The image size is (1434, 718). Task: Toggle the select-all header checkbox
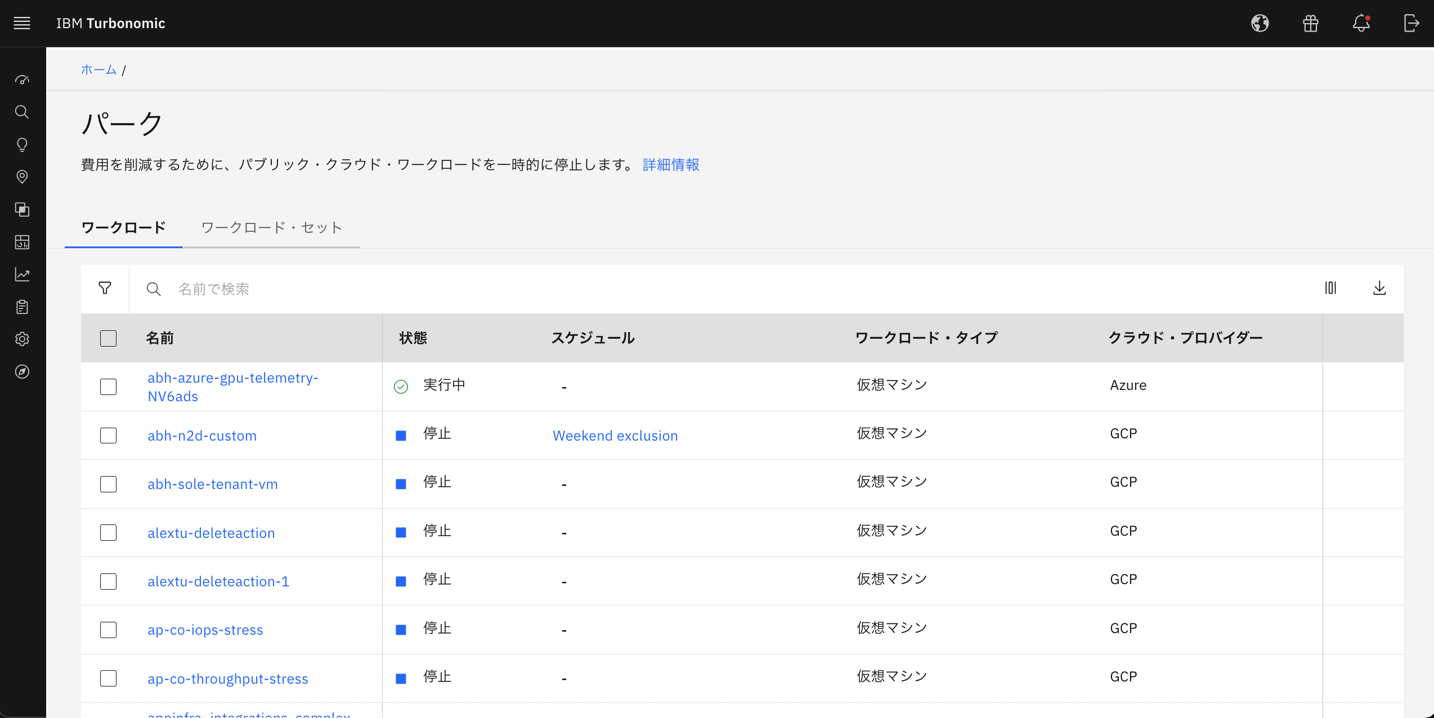108,338
